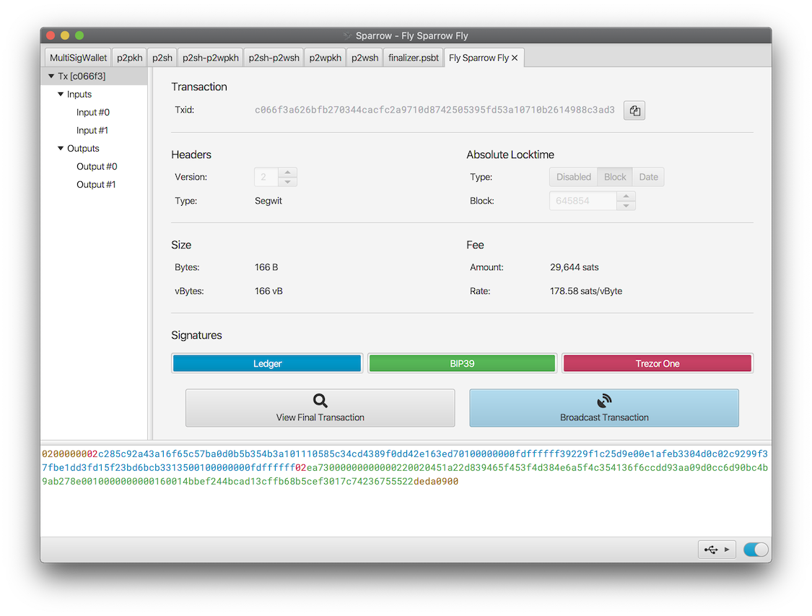Toggle the online connection switch
The image size is (812, 616).
[x=756, y=550]
